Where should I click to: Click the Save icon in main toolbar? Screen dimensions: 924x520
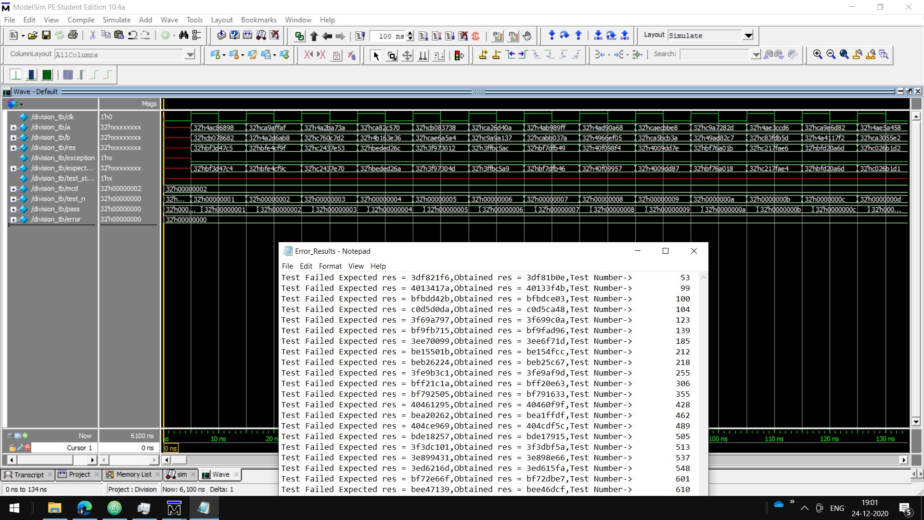click(x=46, y=35)
